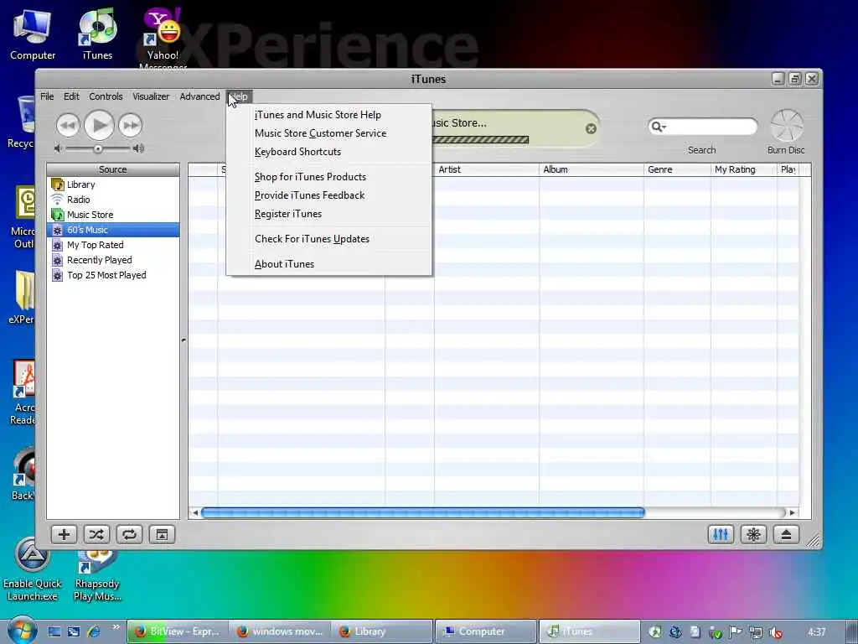The image size is (858, 644).
Task: Open the iTunes desktop shortcut
Action: [x=97, y=34]
